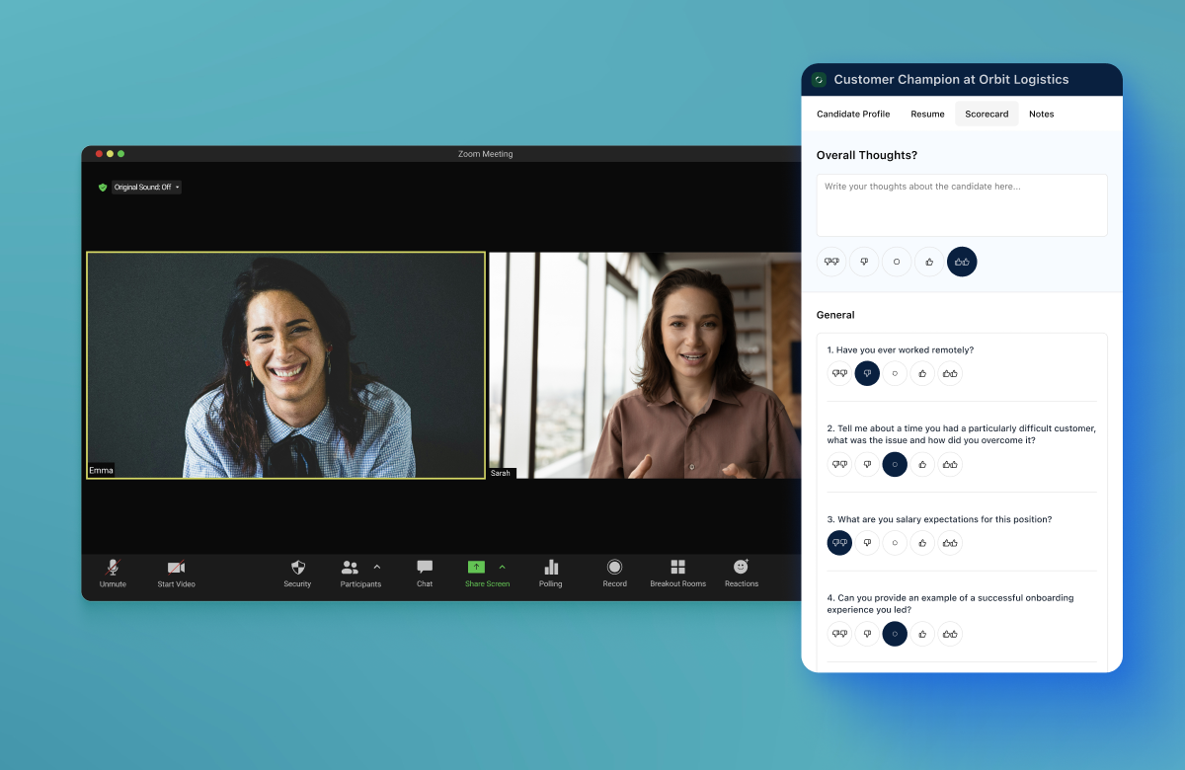The width and height of the screenshot is (1185, 770).
Task: Click the overall thoughts text field
Action: (x=961, y=205)
